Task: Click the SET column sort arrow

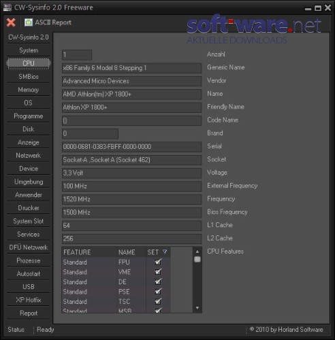Action: click(165, 252)
